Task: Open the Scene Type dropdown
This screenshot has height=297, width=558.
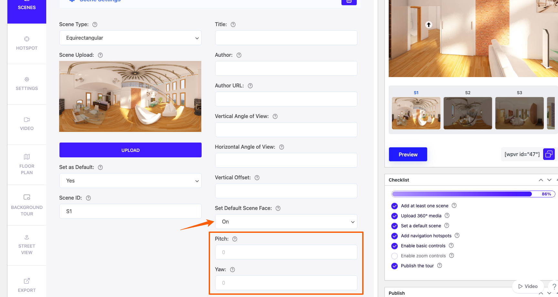Action: pyautogui.click(x=130, y=38)
